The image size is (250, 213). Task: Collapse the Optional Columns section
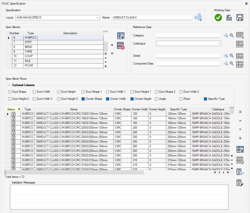9,85
